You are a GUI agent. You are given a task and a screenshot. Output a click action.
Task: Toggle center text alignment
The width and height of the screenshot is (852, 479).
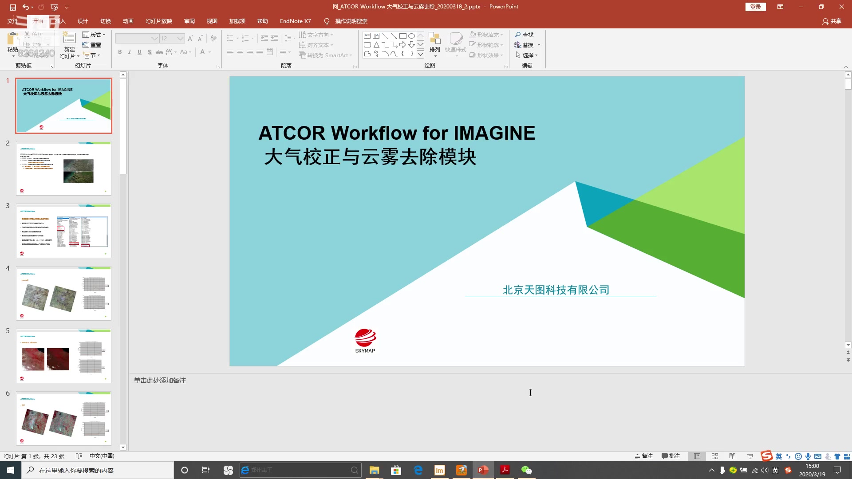pyautogui.click(x=240, y=52)
